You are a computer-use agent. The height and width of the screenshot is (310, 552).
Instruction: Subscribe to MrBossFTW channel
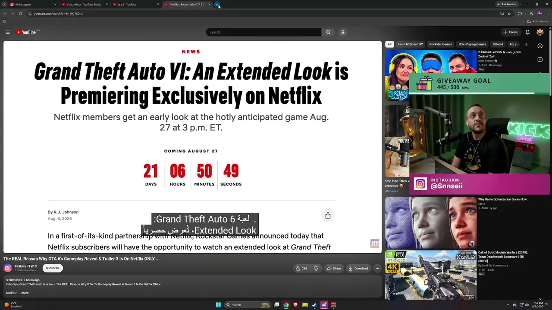53,268
